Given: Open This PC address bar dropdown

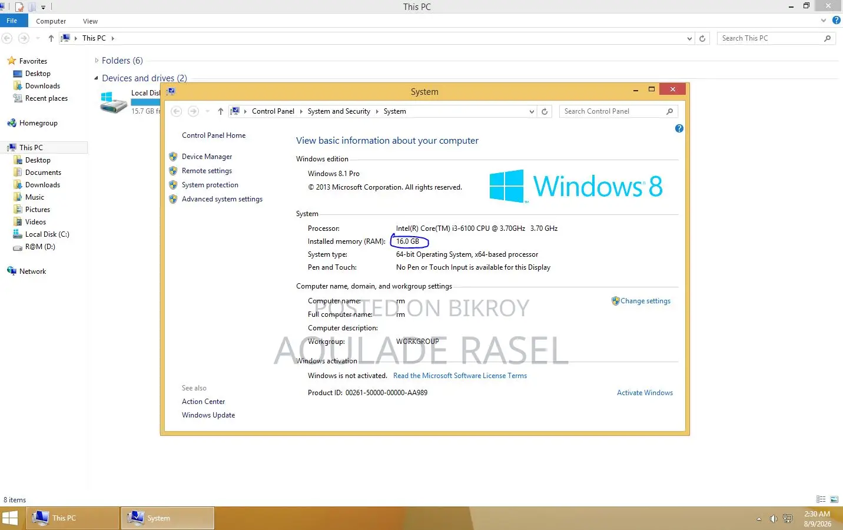Looking at the screenshot, I should (689, 38).
